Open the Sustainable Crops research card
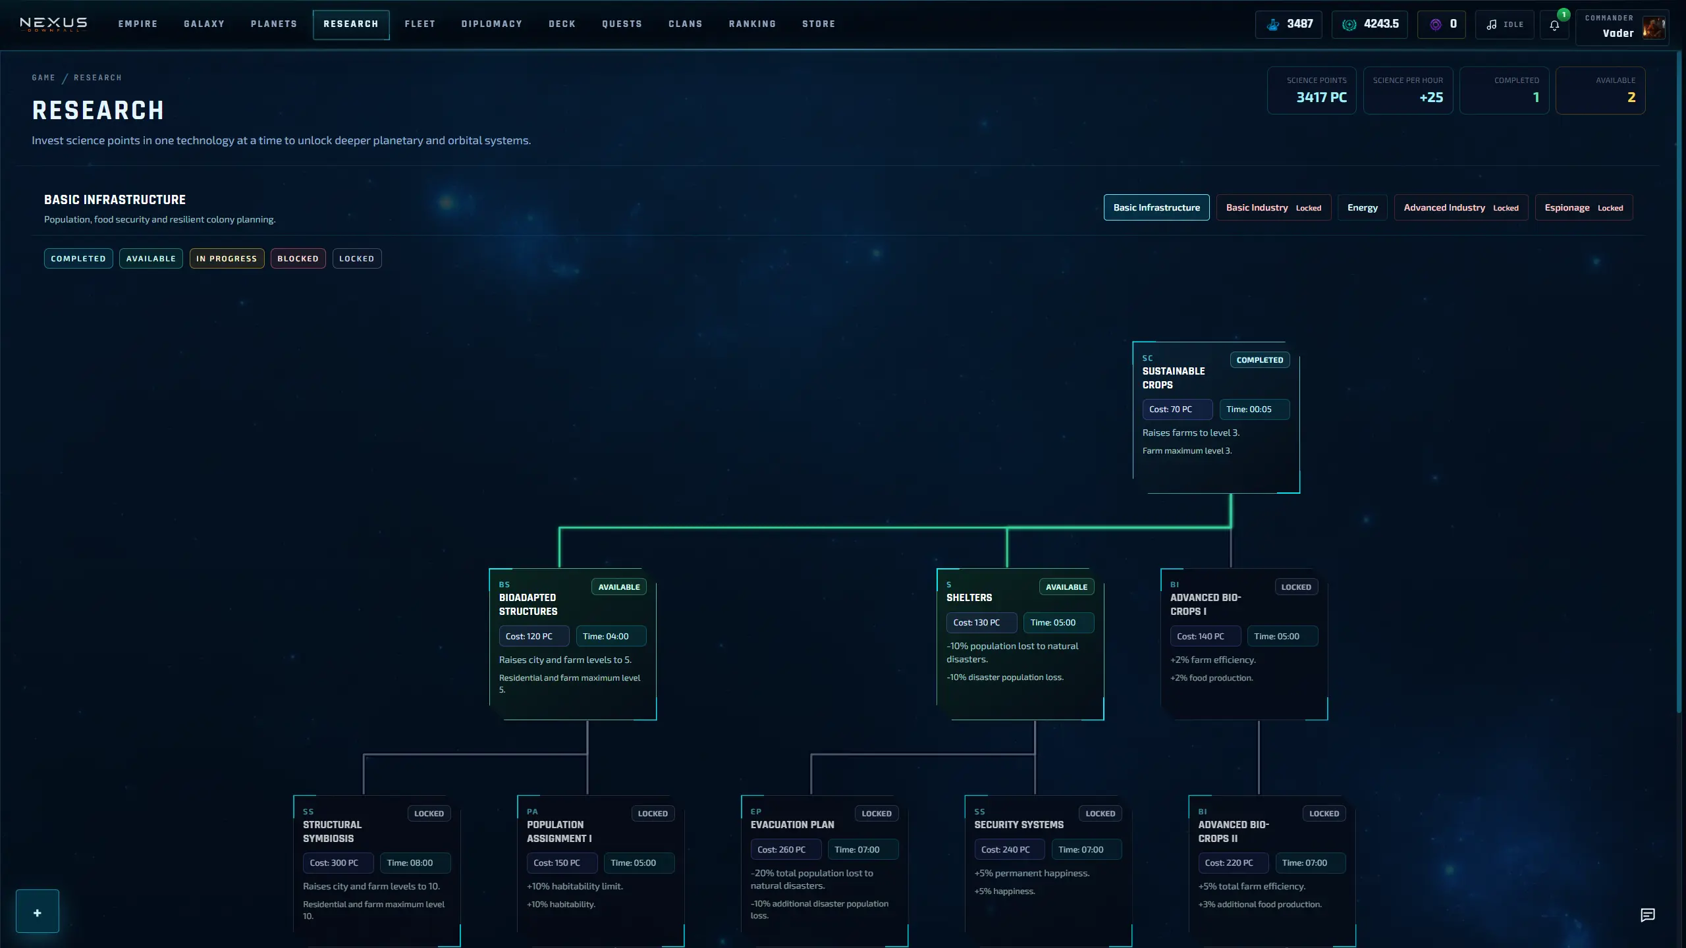Viewport: 1686px width, 948px height. [1216, 417]
